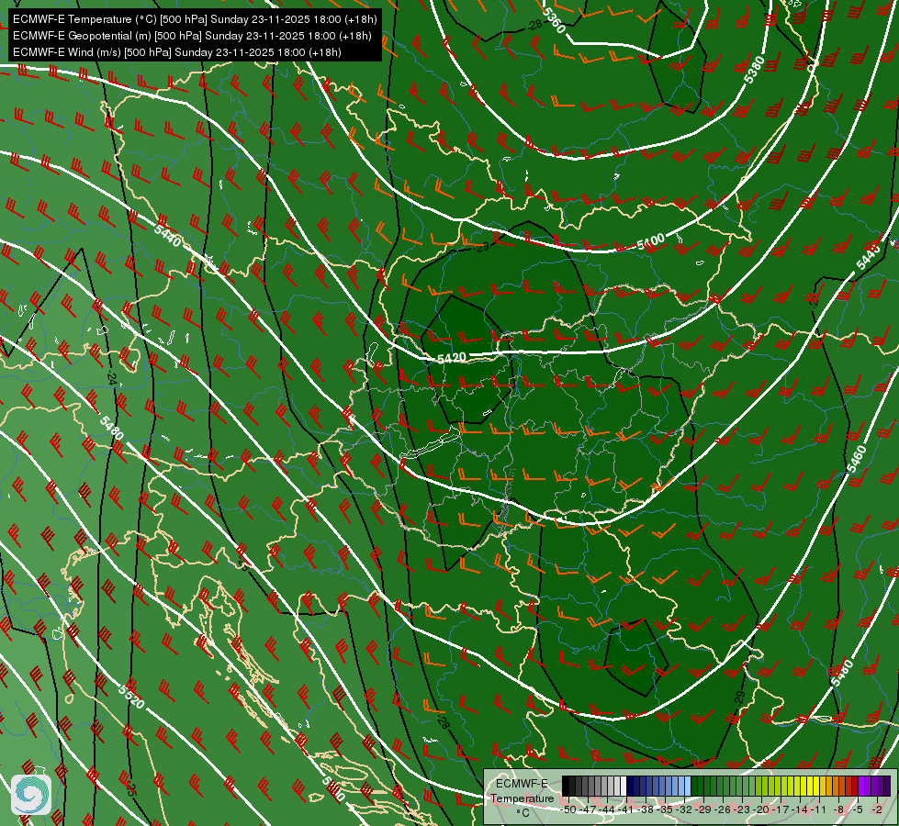Click the ECMWF-E Temperature 500 hPa title line

pos(195,19)
